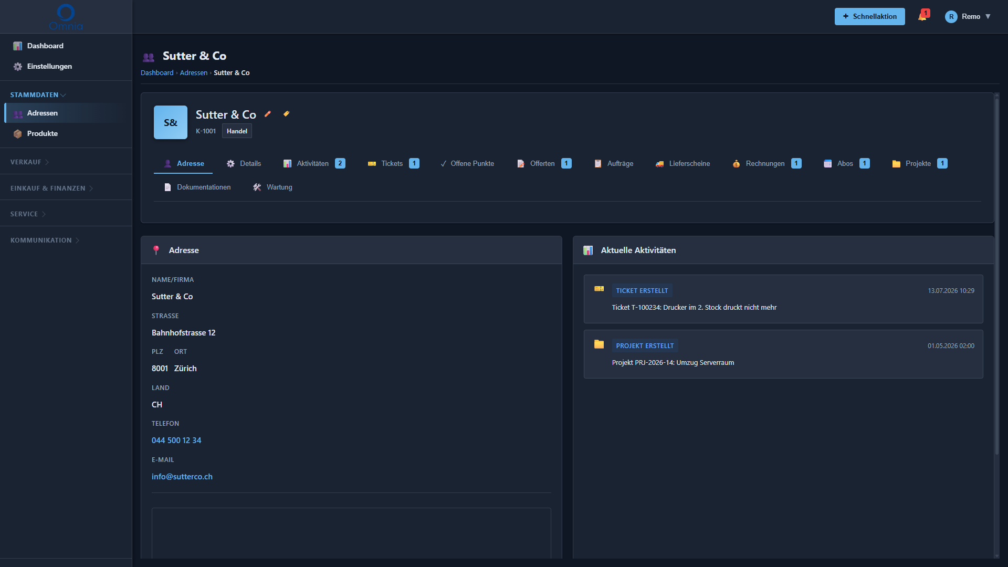
Task: Click the Omnia logo
Action: point(66,17)
